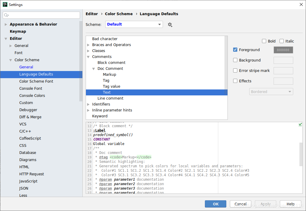Expand the Identifiers group
306x211 pixels.
[x=88, y=104]
